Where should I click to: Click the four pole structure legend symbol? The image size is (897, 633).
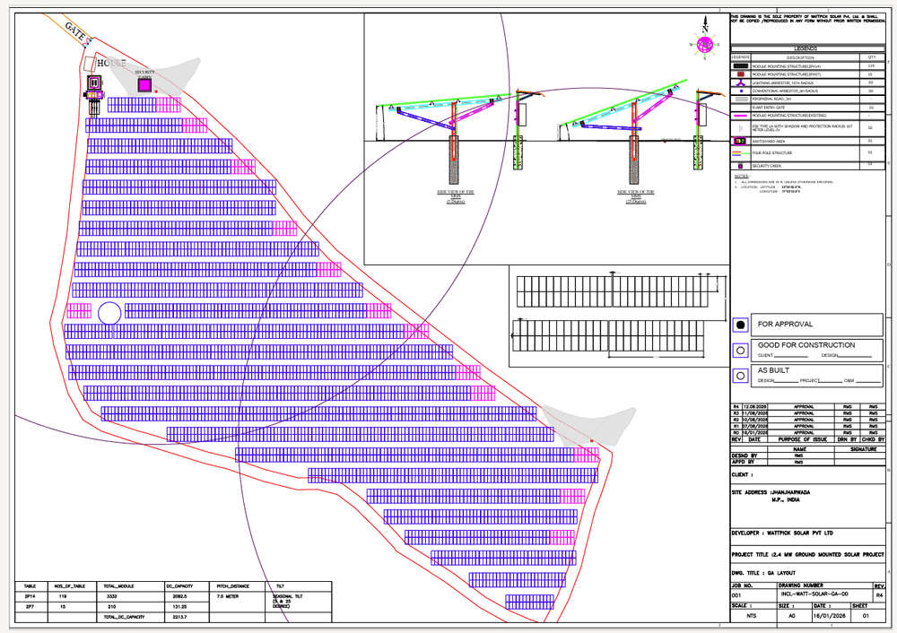point(740,153)
